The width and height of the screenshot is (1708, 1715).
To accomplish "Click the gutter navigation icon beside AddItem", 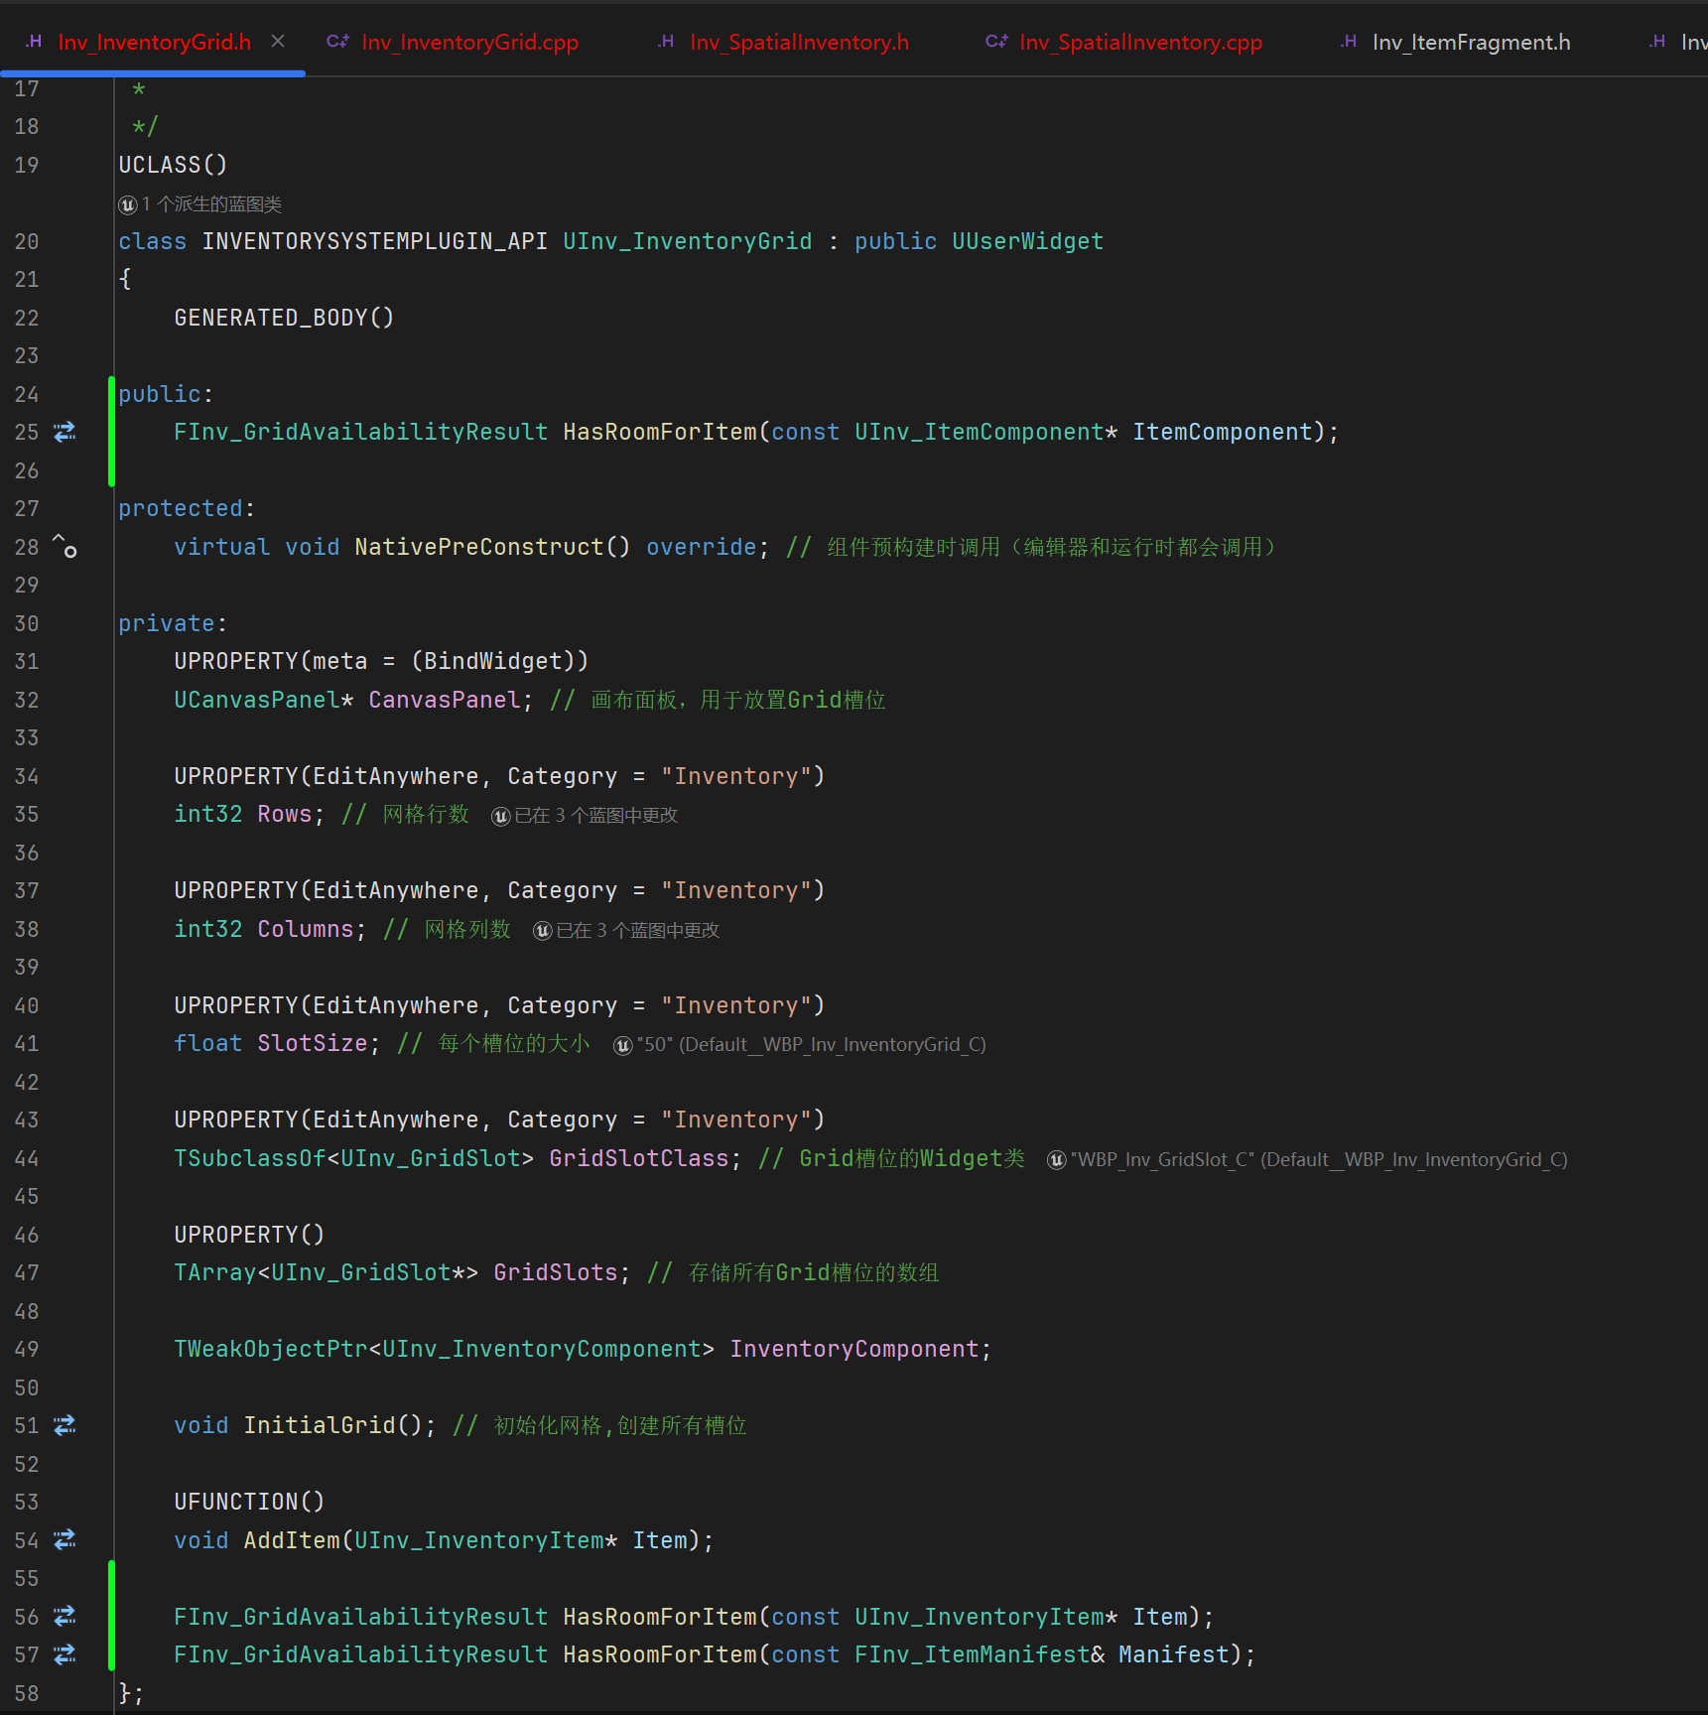I will click(x=65, y=1539).
